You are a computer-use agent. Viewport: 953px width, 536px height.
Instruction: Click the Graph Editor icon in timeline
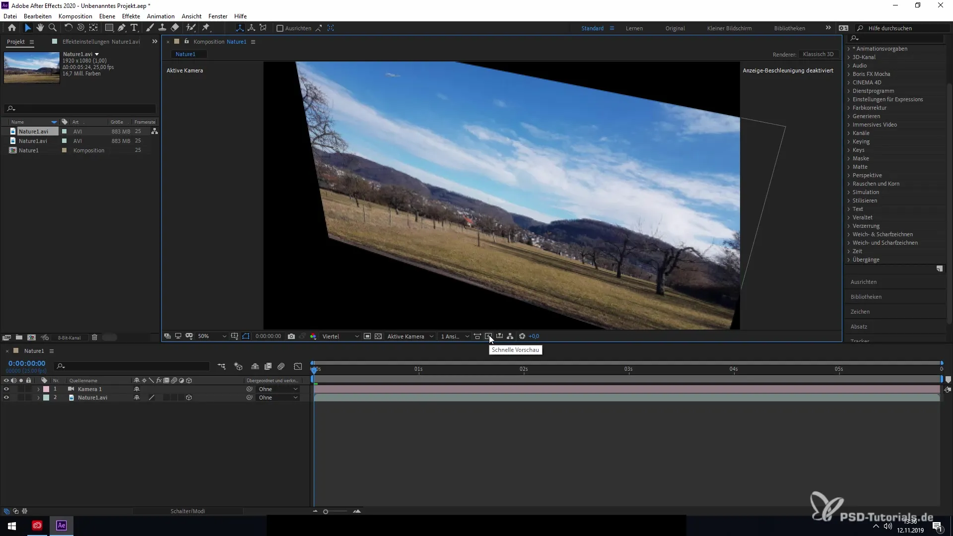(x=298, y=366)
